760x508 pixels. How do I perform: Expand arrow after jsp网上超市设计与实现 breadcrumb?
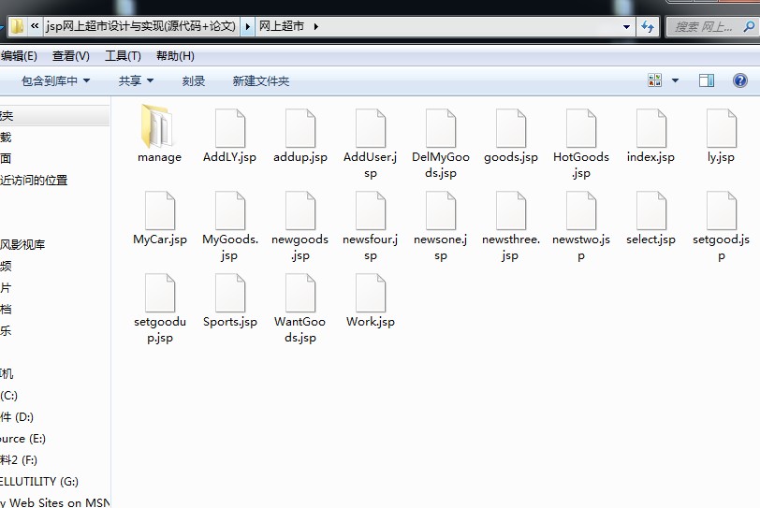click(248, 26)
